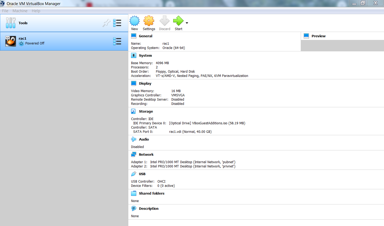Click the Tools label in sidebar
Viewport: 384px width, 226px height.
23,23
